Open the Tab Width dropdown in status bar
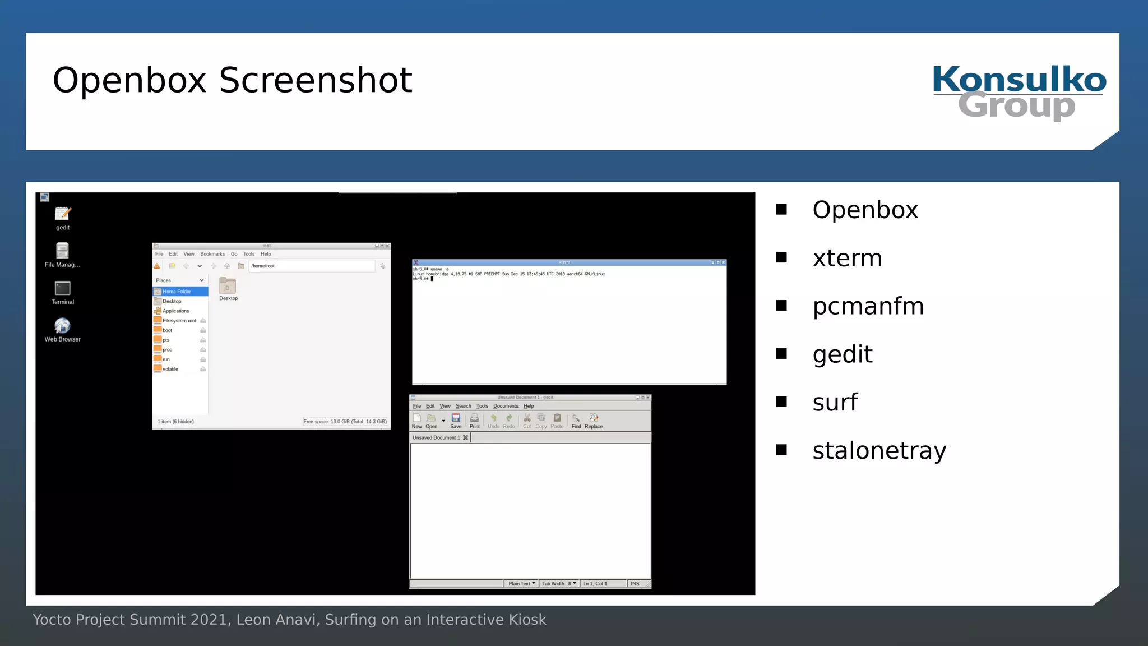 559,584
